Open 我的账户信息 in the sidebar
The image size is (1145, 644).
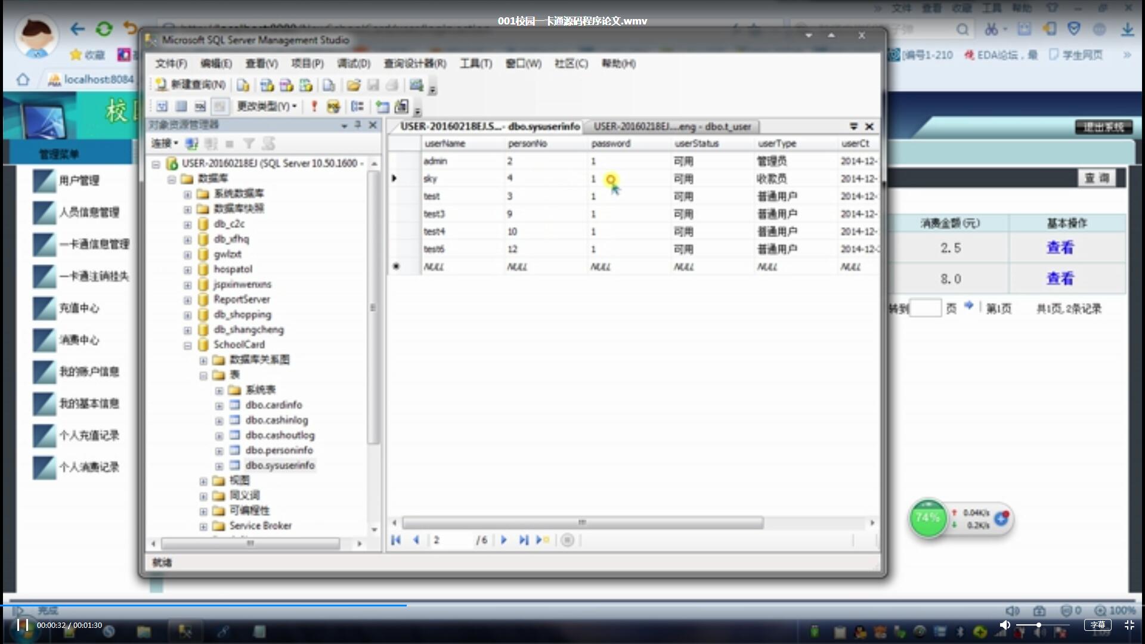89,371
